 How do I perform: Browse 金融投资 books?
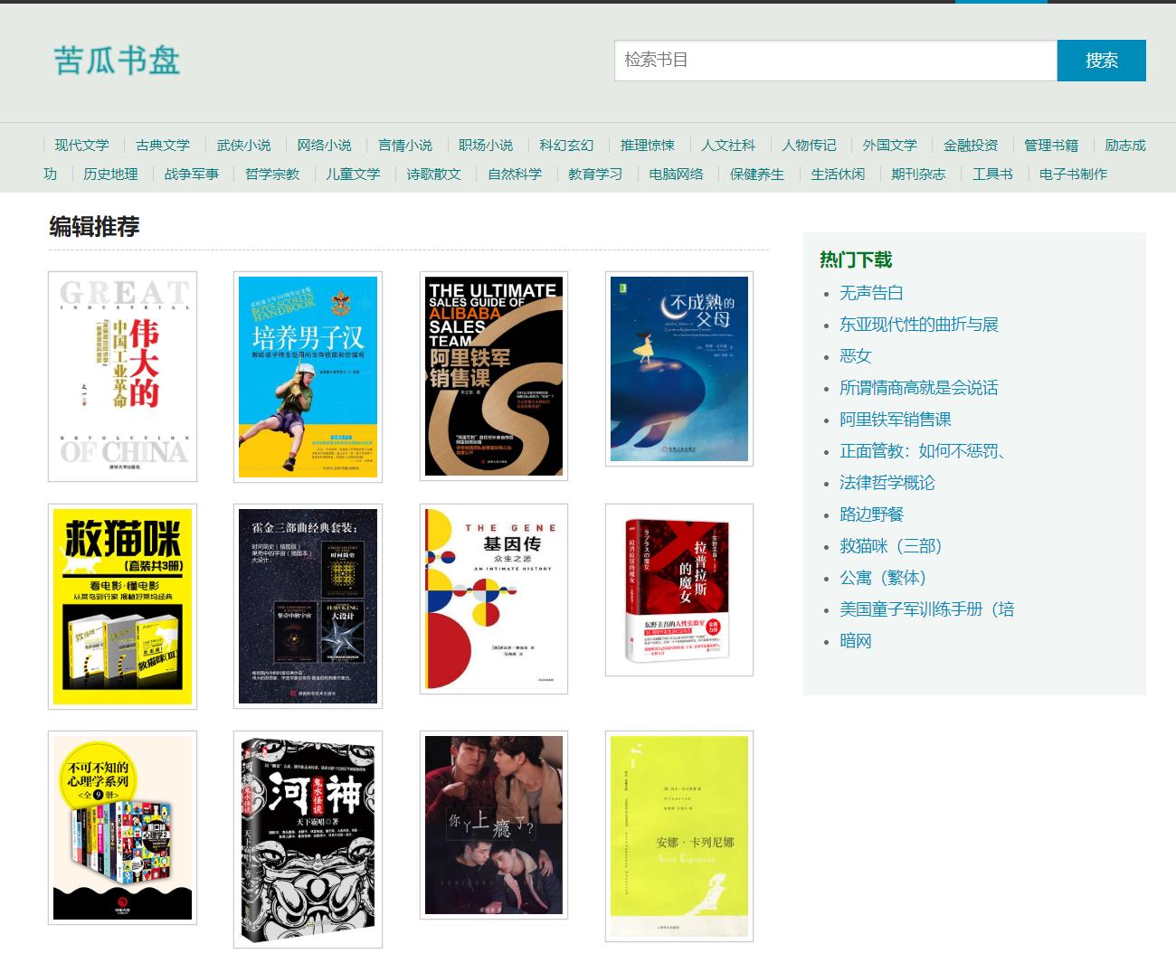[971, 146]
